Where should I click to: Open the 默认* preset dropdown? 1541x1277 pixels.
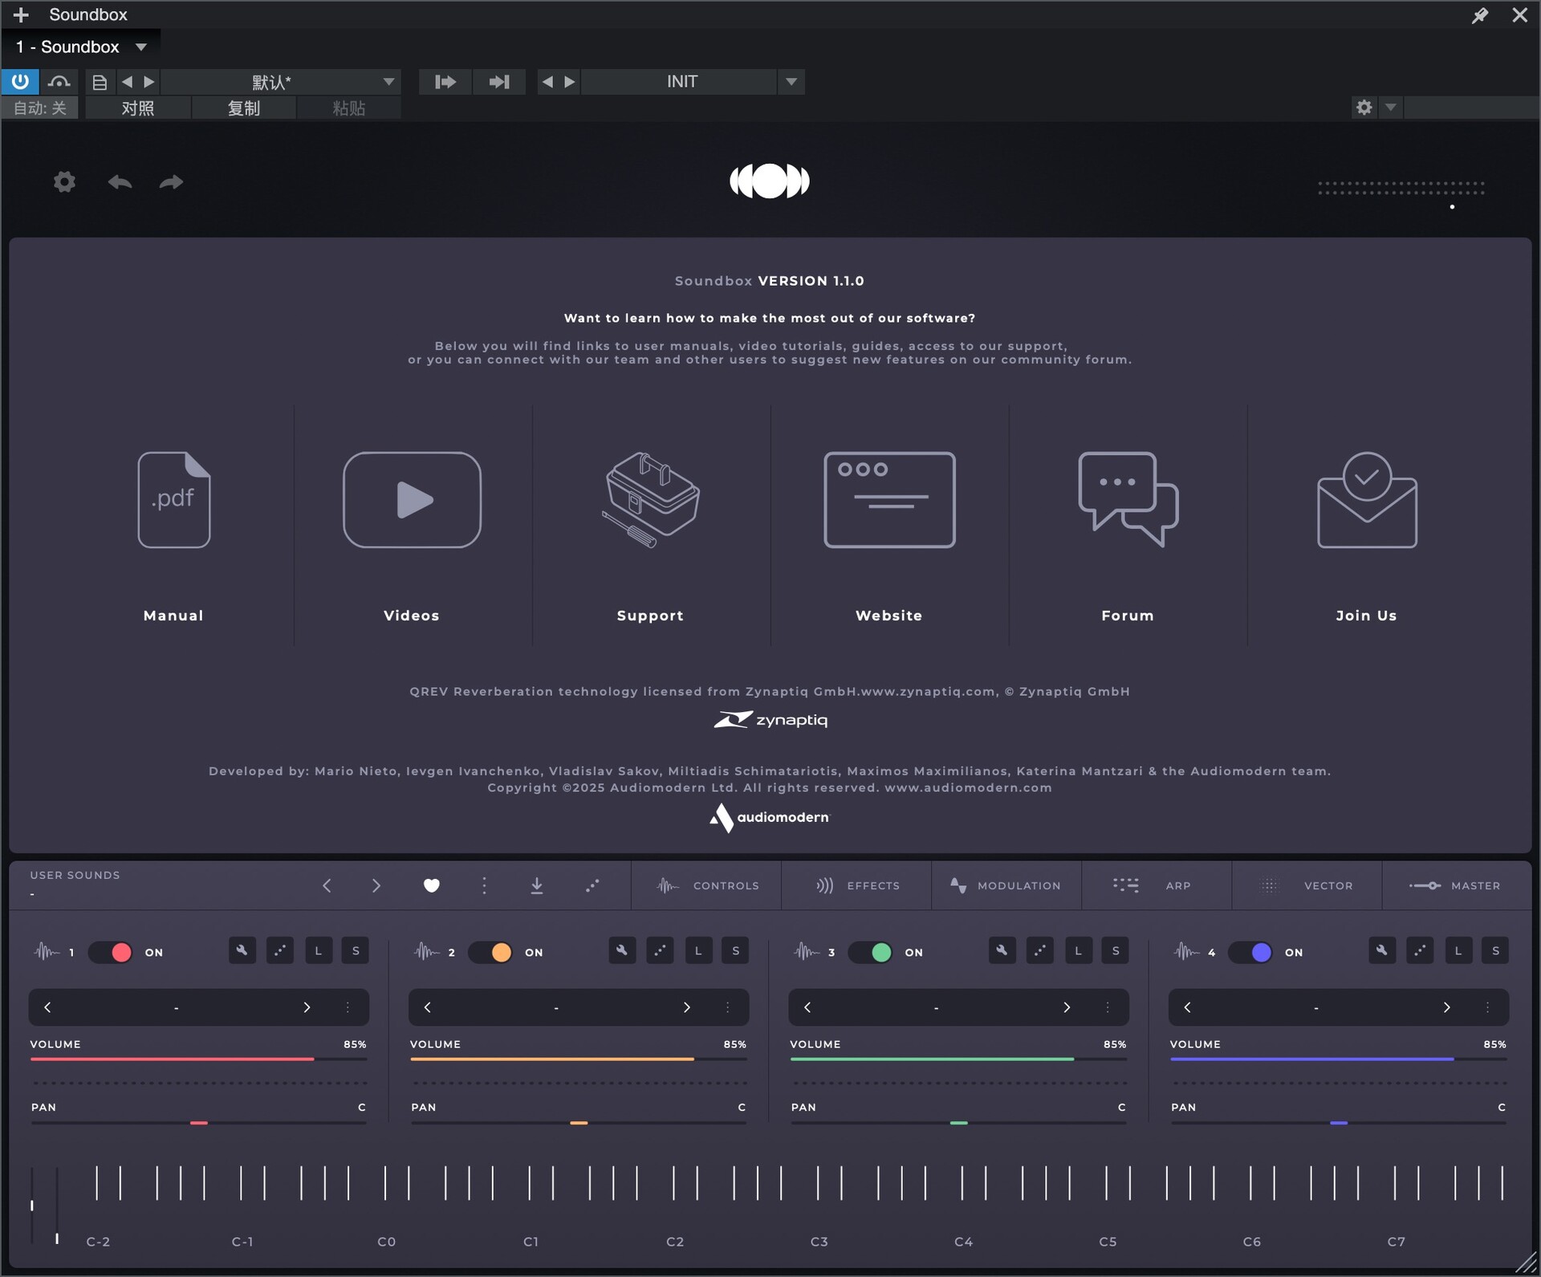click(x=281, y=82)
